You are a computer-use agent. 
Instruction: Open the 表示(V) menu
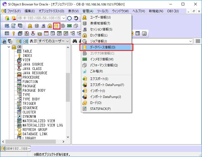coord(73,11)
